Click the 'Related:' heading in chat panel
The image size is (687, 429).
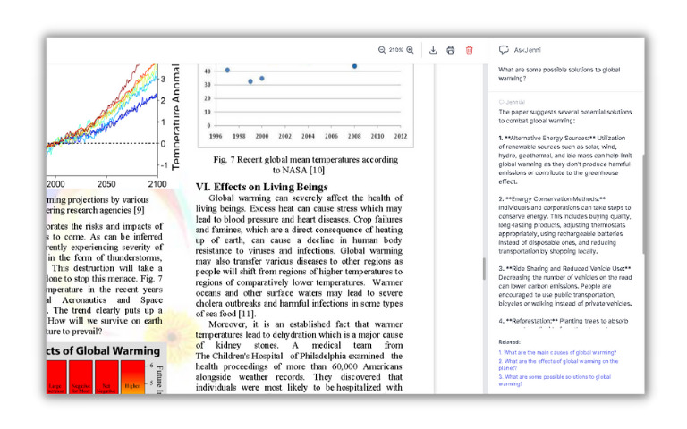[x=509, y=342]
